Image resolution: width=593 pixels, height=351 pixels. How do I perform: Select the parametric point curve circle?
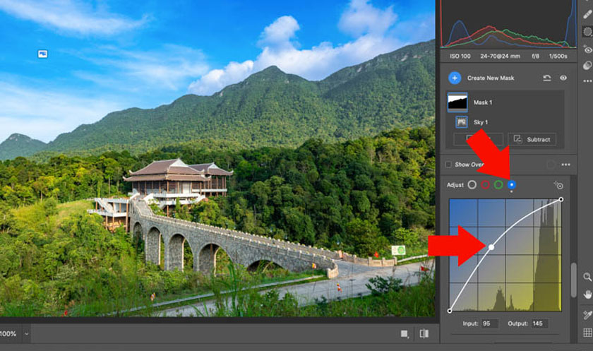(472, 185)
